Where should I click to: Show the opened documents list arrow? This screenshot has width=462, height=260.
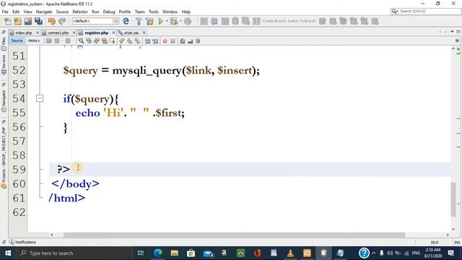(x=452, y=32)
